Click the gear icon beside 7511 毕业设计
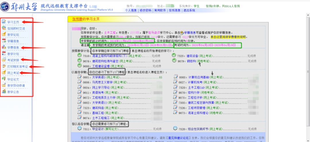Viewport: 310px width, 142px height. [x=80, y=128]
